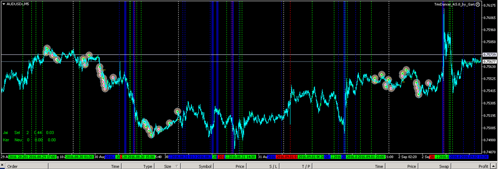The height and width of the screenshot is (169, 498).
Task: Click the 0.75085 price axis value
Action: point(489,128)
